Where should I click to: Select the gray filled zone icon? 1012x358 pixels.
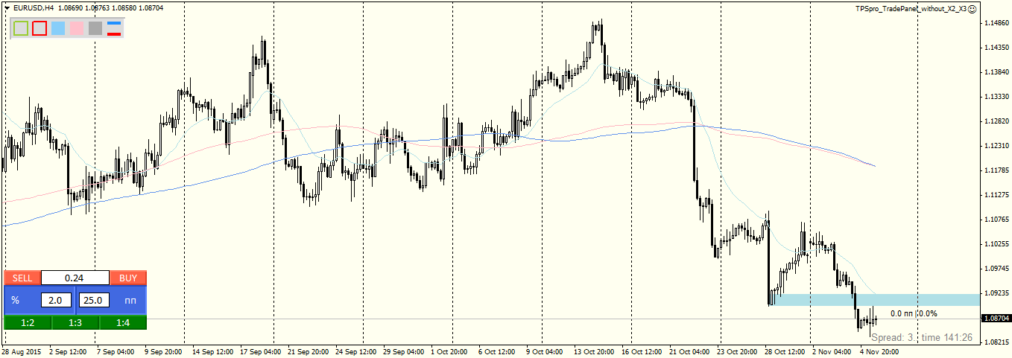pyautogui.click(x=95, y=28)
